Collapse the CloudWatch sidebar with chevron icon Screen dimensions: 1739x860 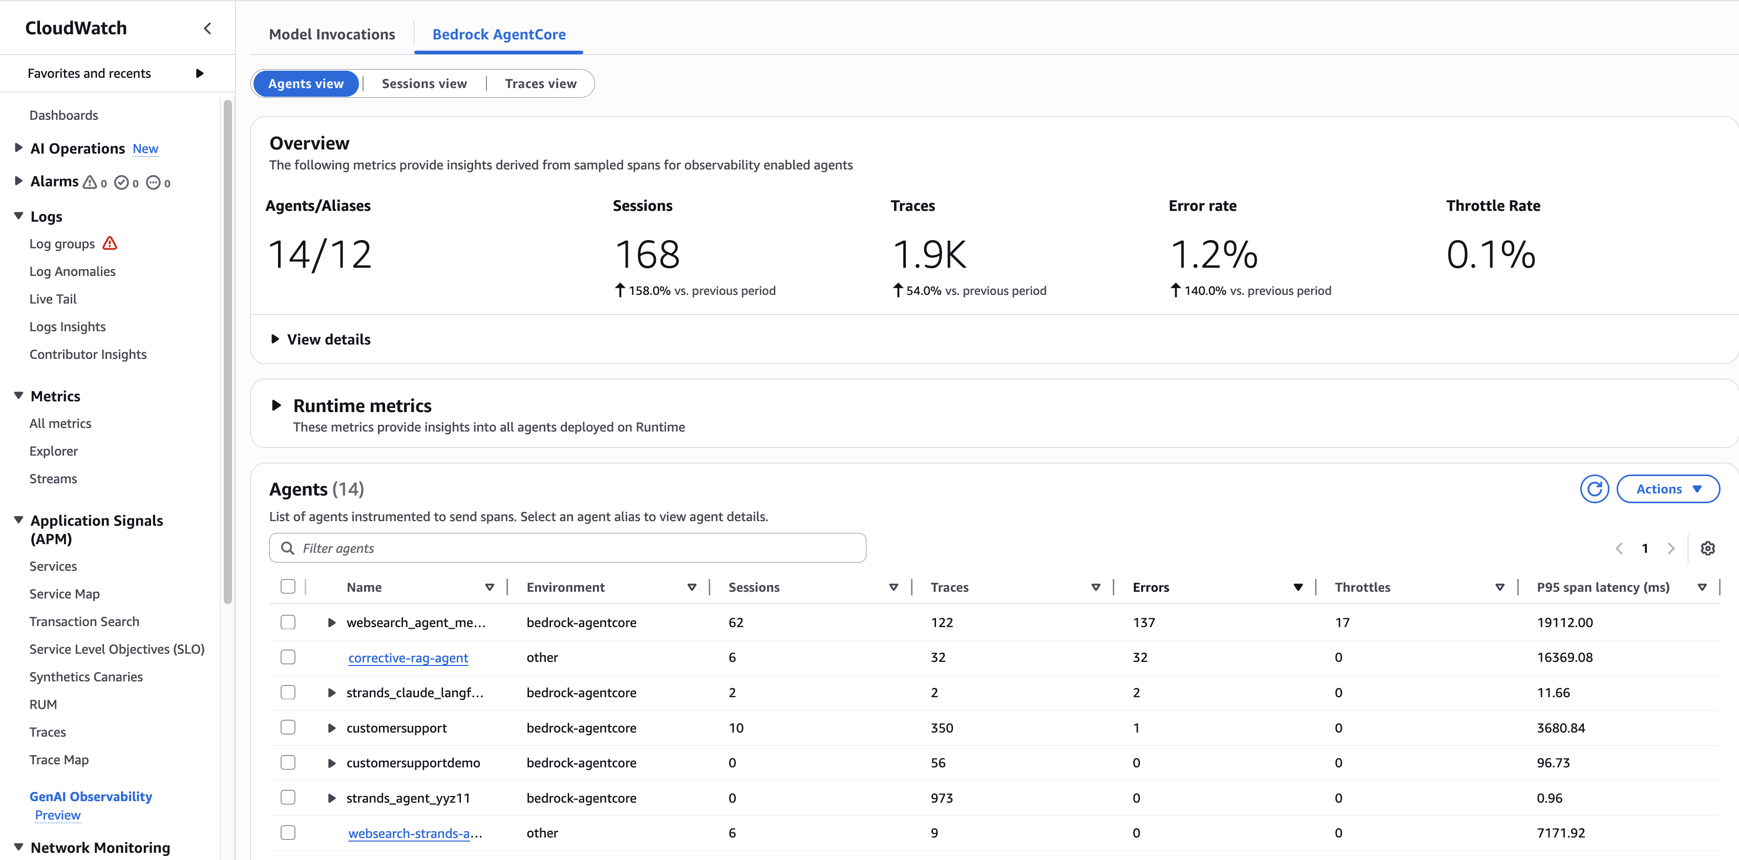207,28
